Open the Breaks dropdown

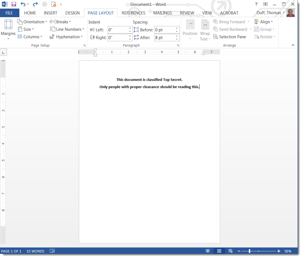click(x=61, y=22)
